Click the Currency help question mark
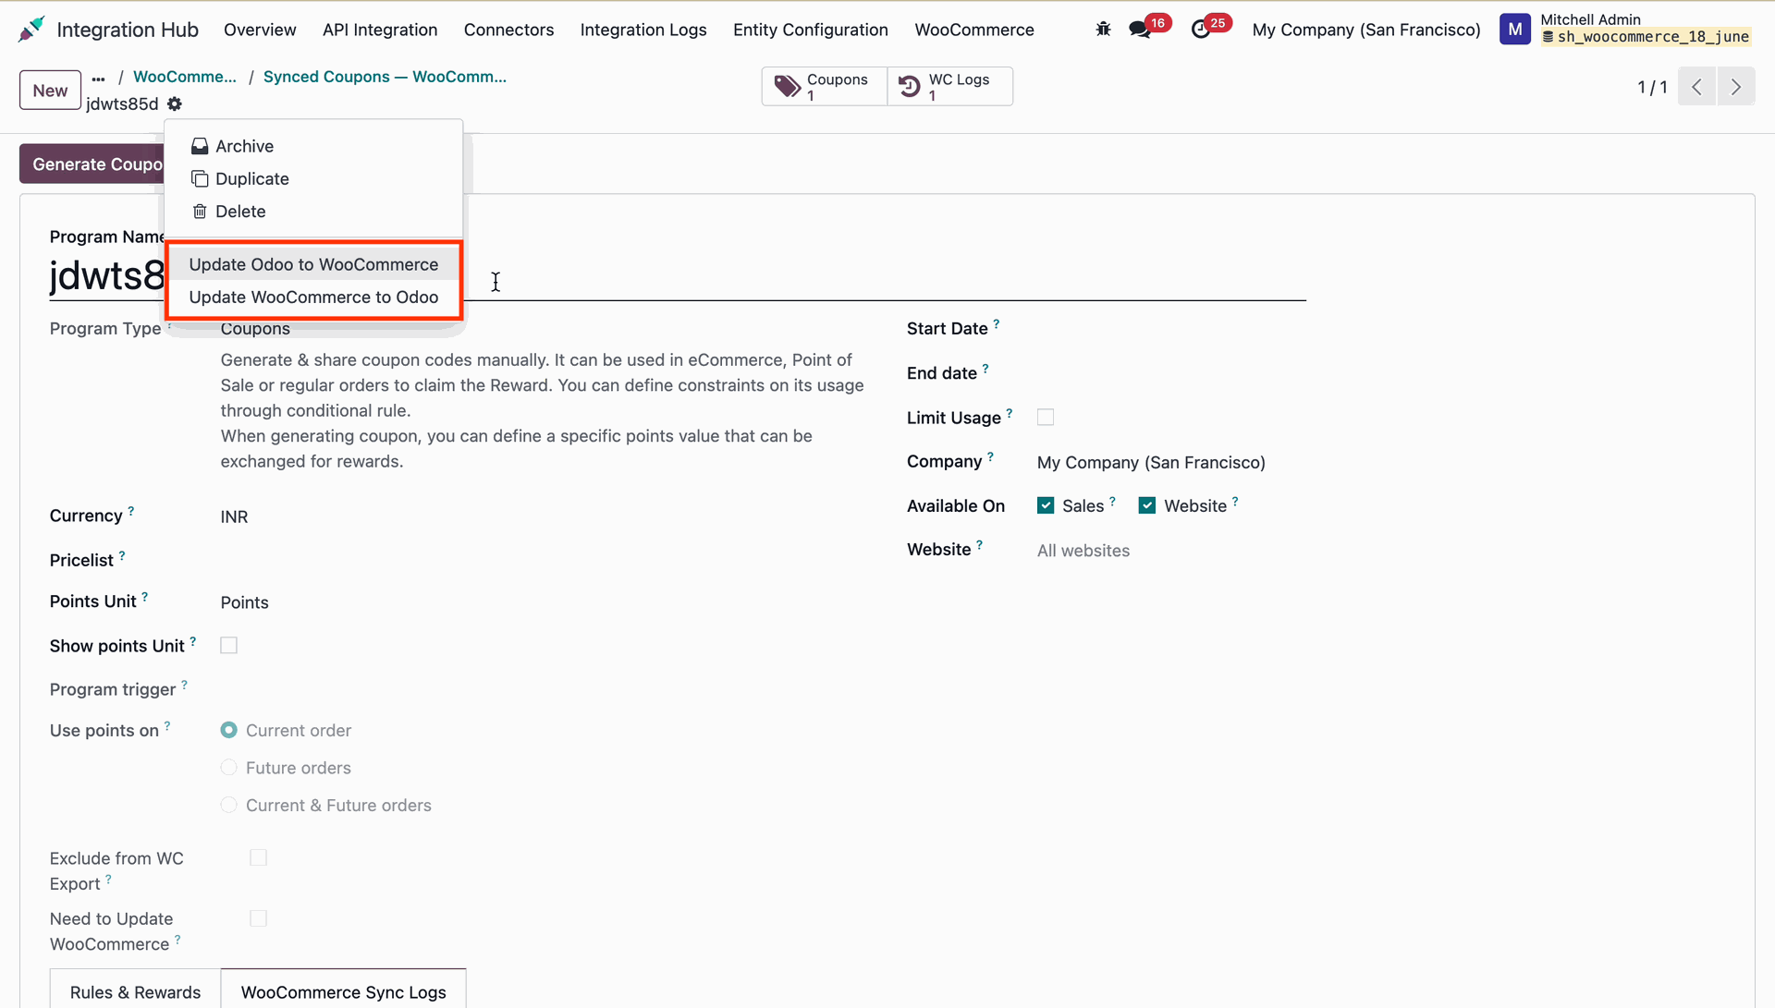Viewport: 1775px width, 1008px height. 131,511
